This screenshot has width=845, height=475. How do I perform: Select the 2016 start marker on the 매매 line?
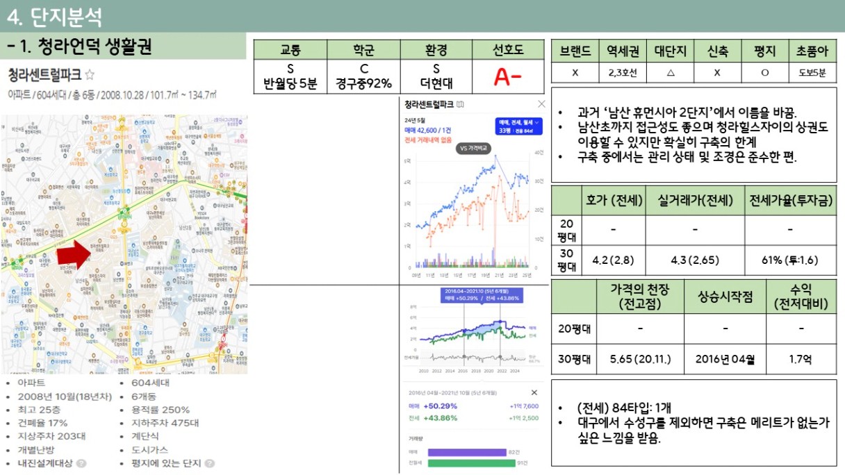pyautogui.click(x=464, y=331)
